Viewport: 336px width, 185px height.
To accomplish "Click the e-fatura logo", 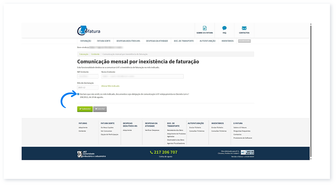I will [89, 31].
